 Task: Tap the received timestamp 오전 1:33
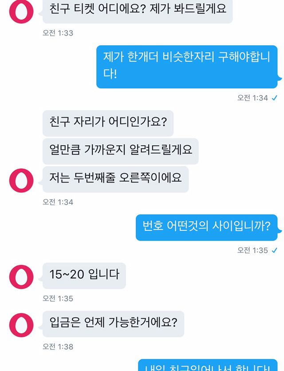pos(58,33)
